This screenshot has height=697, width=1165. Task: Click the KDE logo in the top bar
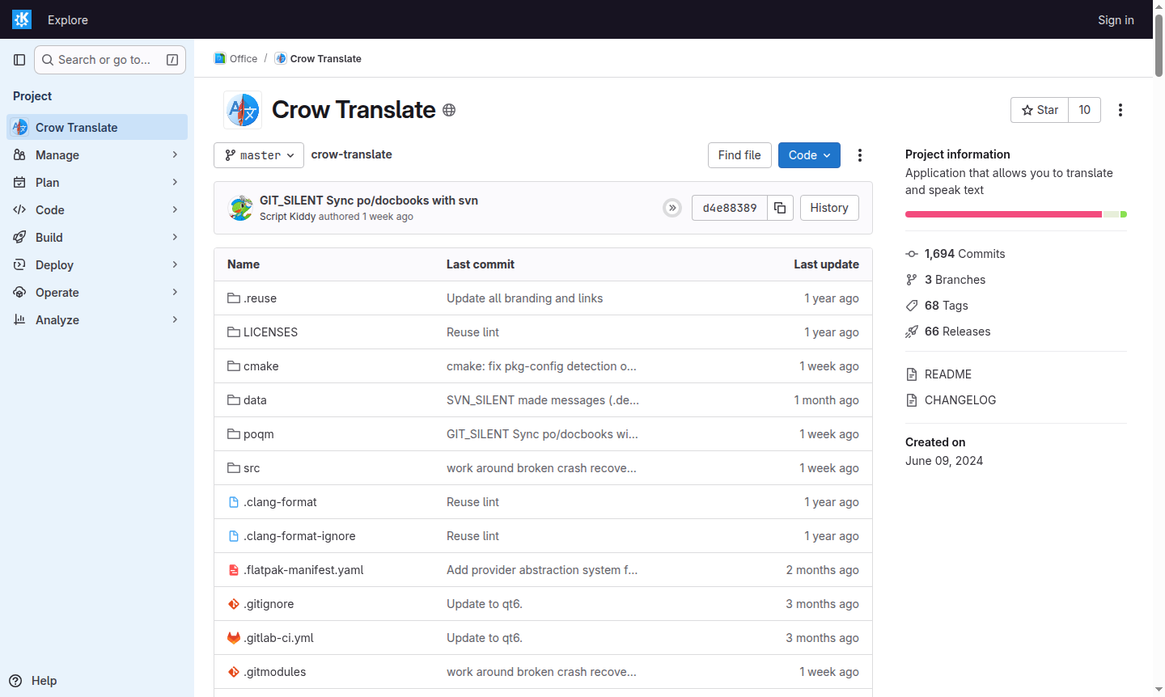point(21,19)
